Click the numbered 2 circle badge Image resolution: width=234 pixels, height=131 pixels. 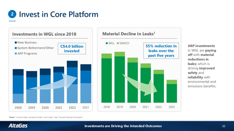12,14
